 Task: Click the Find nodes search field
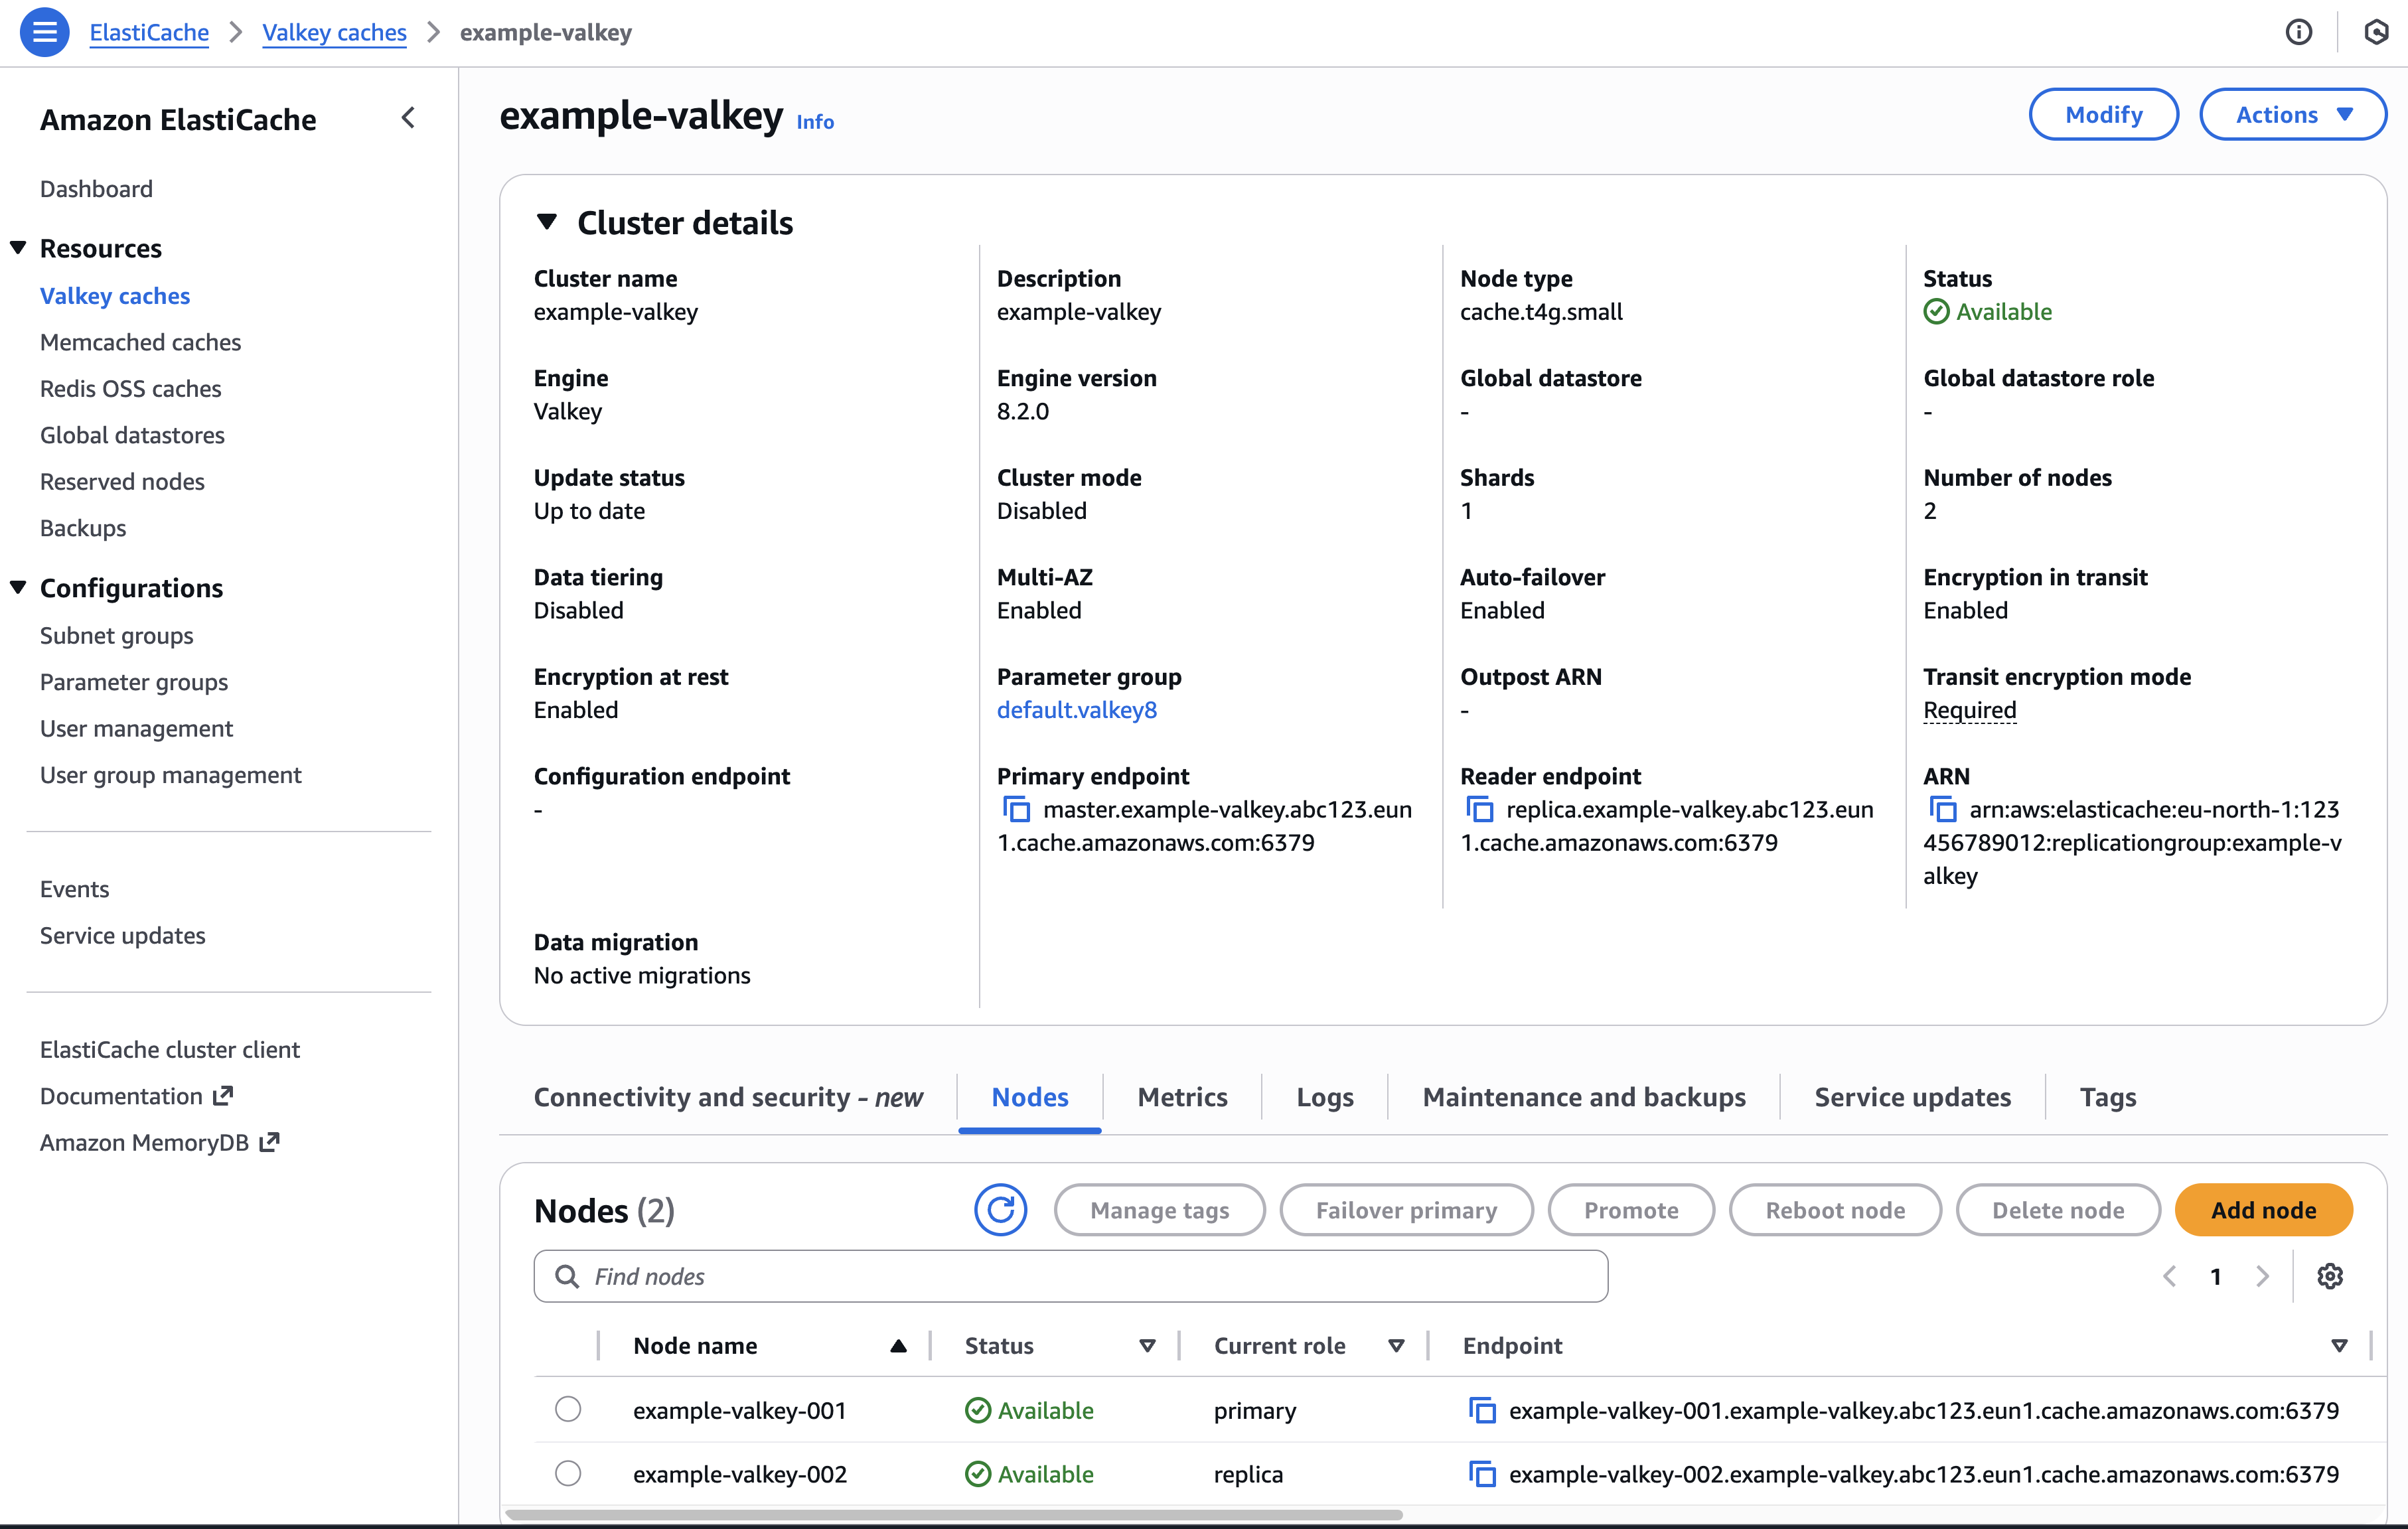1070,1276
